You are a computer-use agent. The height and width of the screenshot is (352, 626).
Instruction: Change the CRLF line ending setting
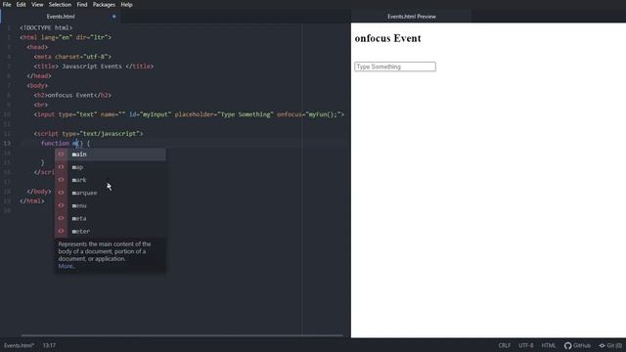tap(505, 345)
